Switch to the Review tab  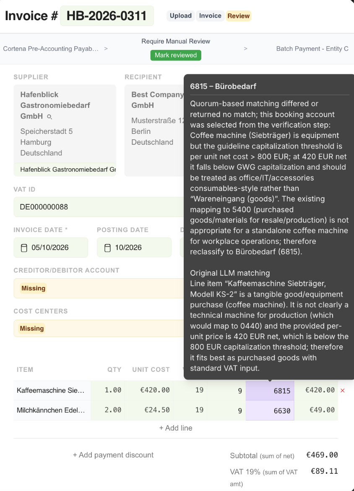[239, 16]
